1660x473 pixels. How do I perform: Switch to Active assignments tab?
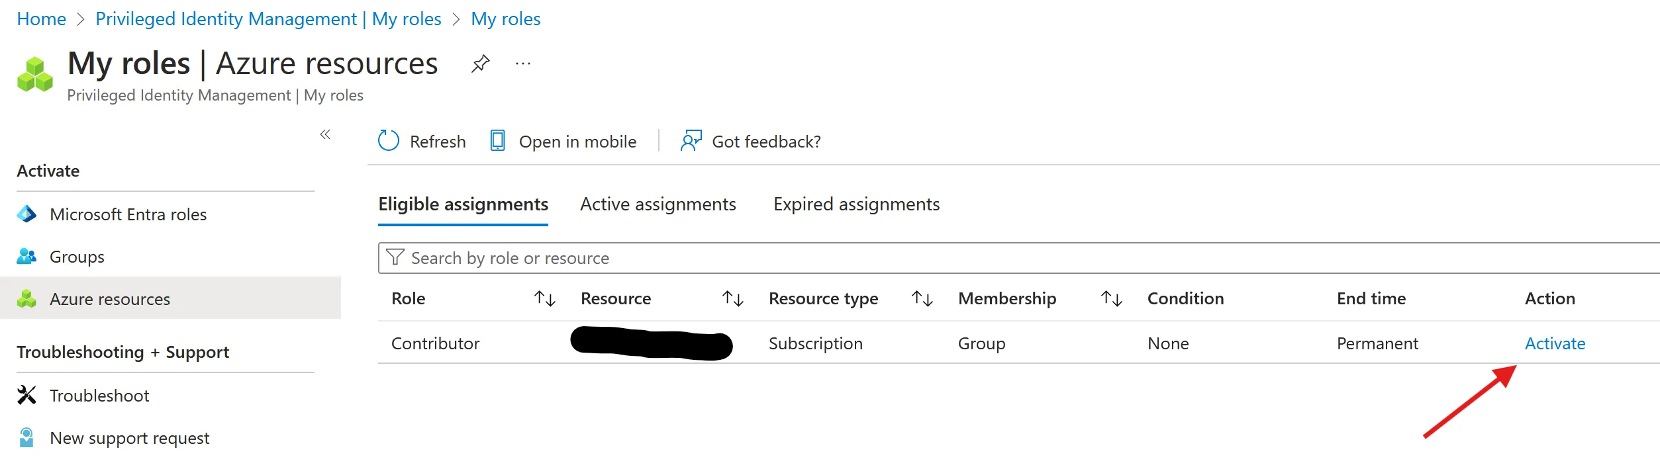[658, 204]
